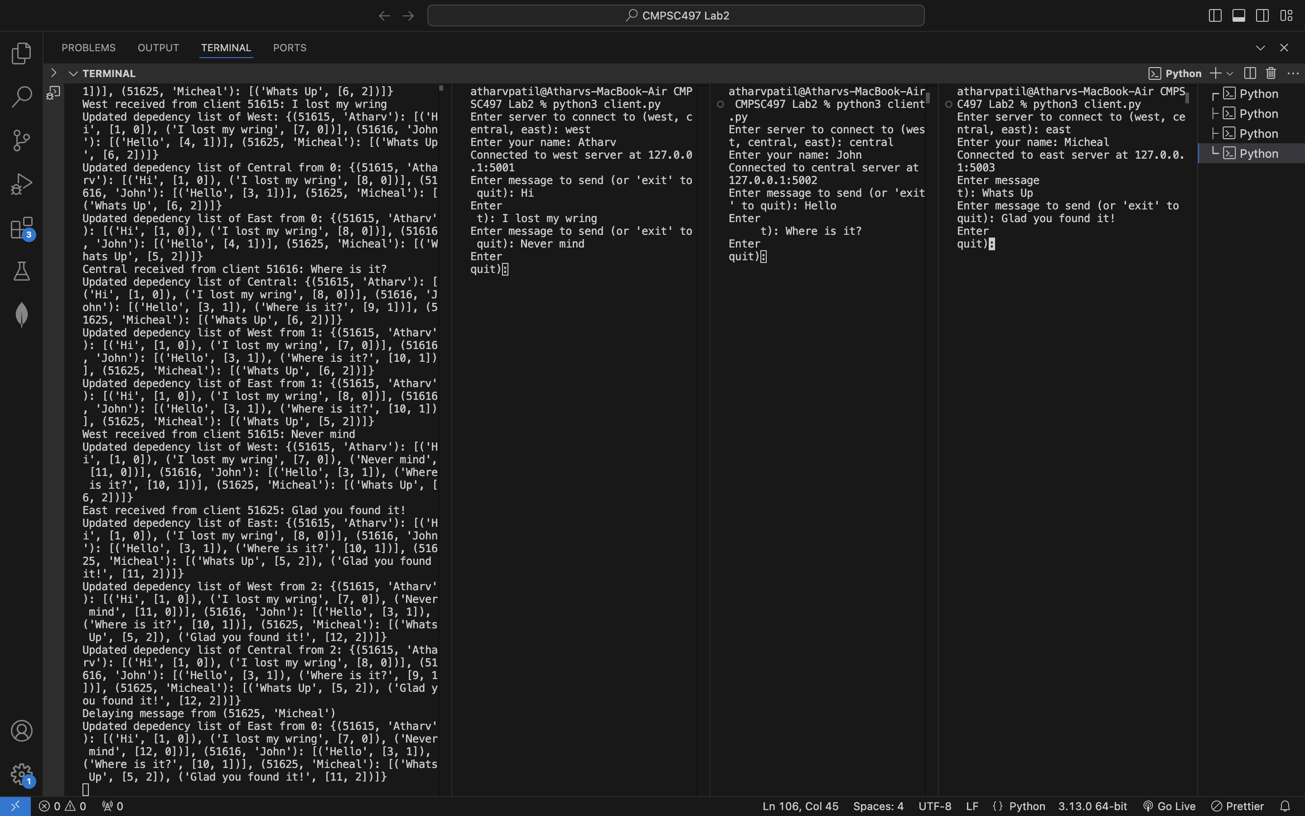Viewport: 1305px width, 816px height.
Task: Click Go Live in status bar
Action: (1169, 806)
